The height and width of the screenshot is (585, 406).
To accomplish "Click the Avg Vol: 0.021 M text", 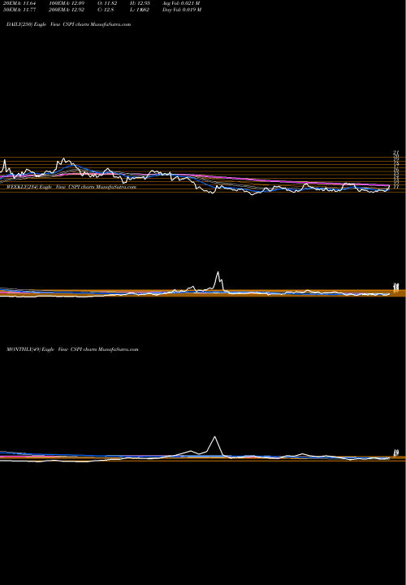I will coord(181,3).
